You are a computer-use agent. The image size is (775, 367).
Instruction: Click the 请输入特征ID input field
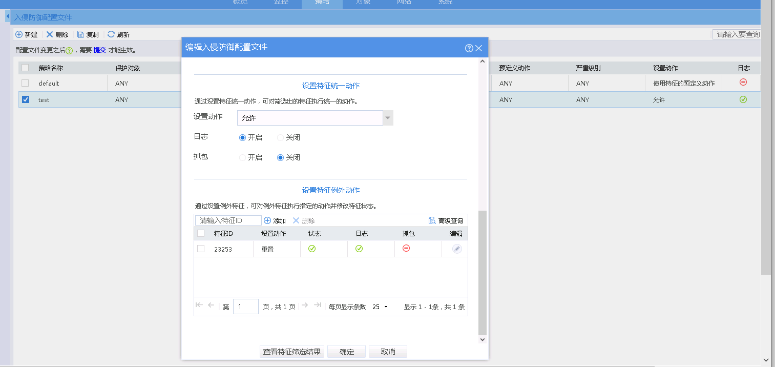(x=228, y=220)
